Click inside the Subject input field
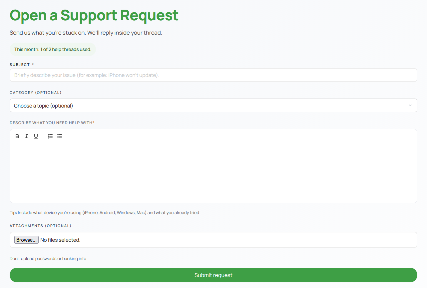This screenshot has height=288, width=427. click(x=213, y=75)
